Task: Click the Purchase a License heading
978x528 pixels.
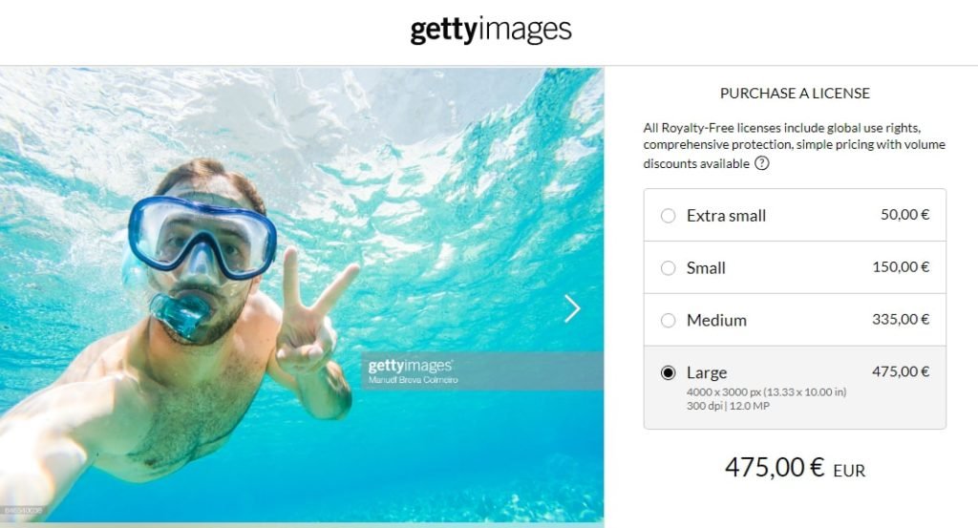Action: 795,94
